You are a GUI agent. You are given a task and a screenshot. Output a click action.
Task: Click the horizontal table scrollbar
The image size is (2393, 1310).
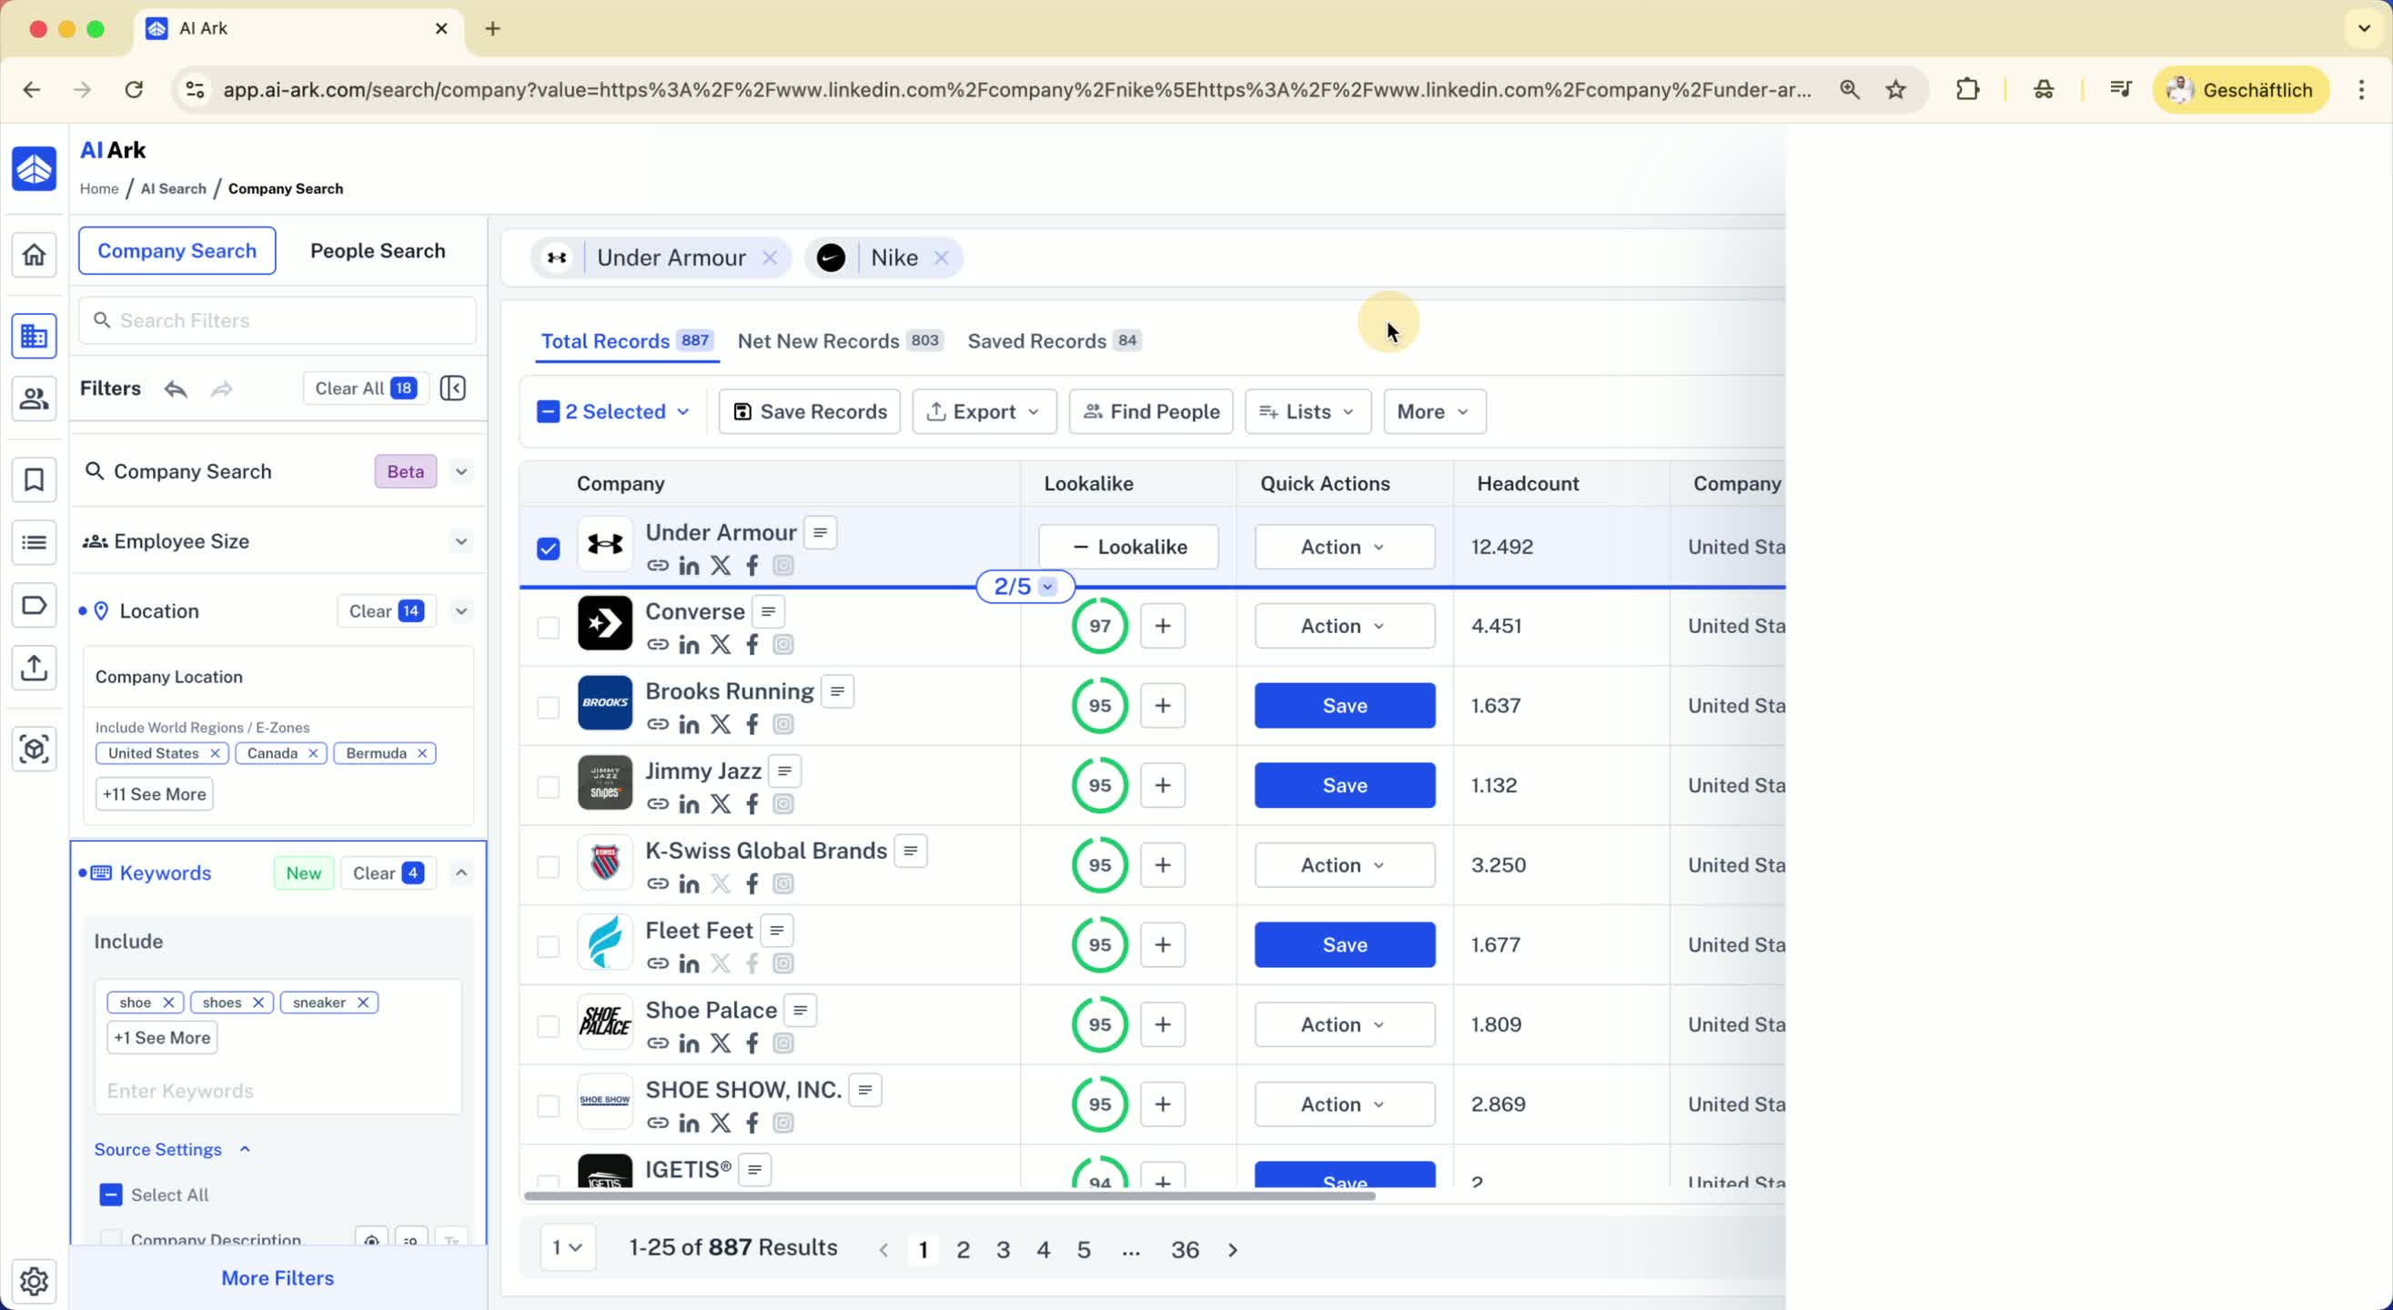[x=948, y=1195]
